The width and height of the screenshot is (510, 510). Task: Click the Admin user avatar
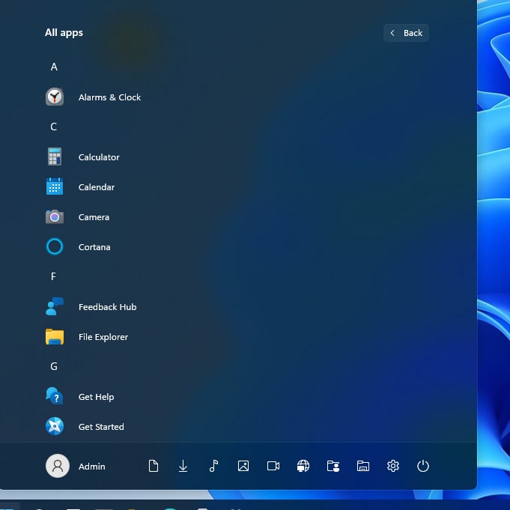tap(58, 466)
